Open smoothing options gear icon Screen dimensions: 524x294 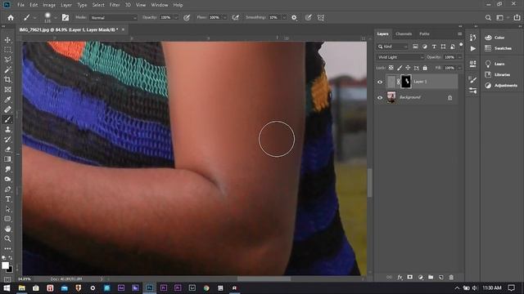pos(294,18)
